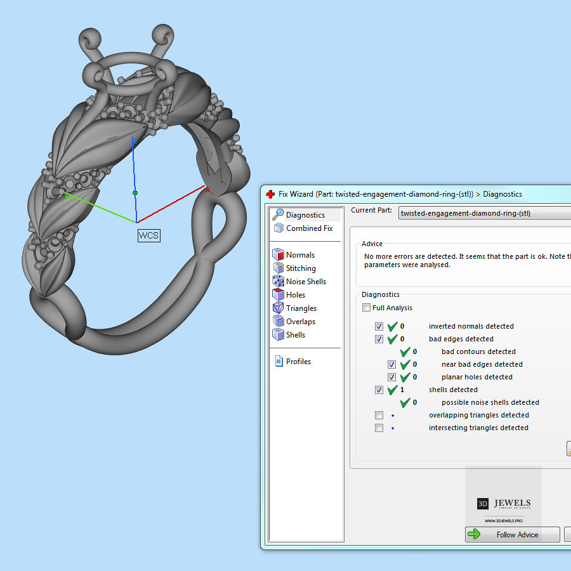Click the 'inverted normals detected' label
The image size is (571, 571).
pyautogui.click(x=471, y=326)
